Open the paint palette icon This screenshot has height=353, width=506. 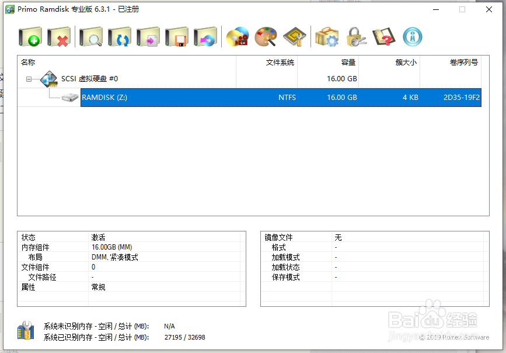(x=266, y=37)
